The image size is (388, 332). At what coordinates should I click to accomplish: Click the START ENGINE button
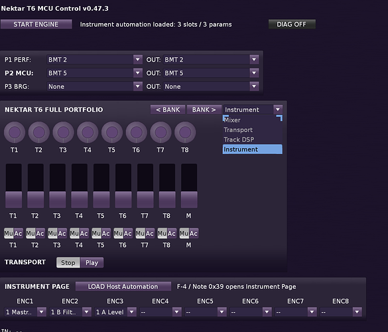tap(36, 25)
